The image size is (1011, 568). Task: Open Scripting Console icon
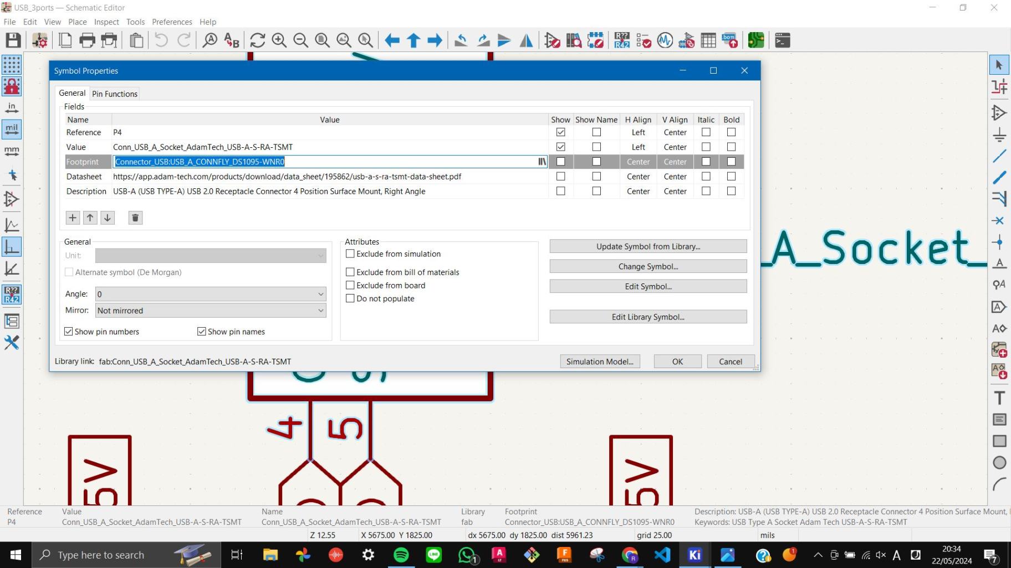(782, 40)
